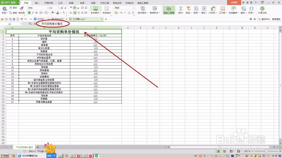Switch to the 数据 (Data) ribbon tab
The image size is (282, 158).
point(71,3)
